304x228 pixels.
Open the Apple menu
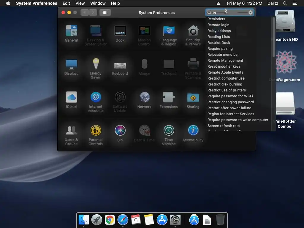pos(8,3)
